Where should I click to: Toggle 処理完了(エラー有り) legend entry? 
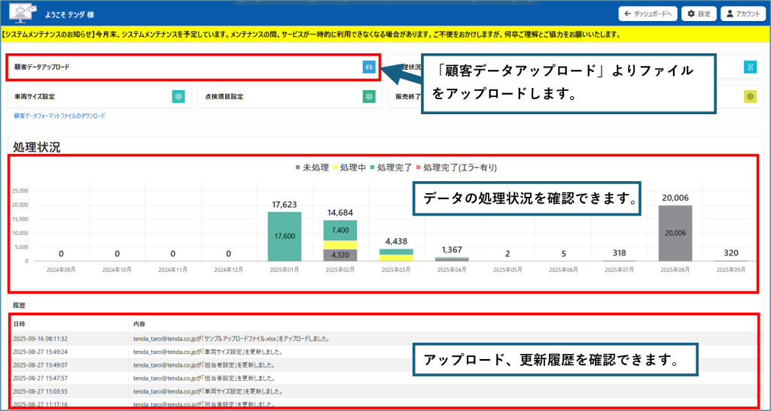coord(456,168)
